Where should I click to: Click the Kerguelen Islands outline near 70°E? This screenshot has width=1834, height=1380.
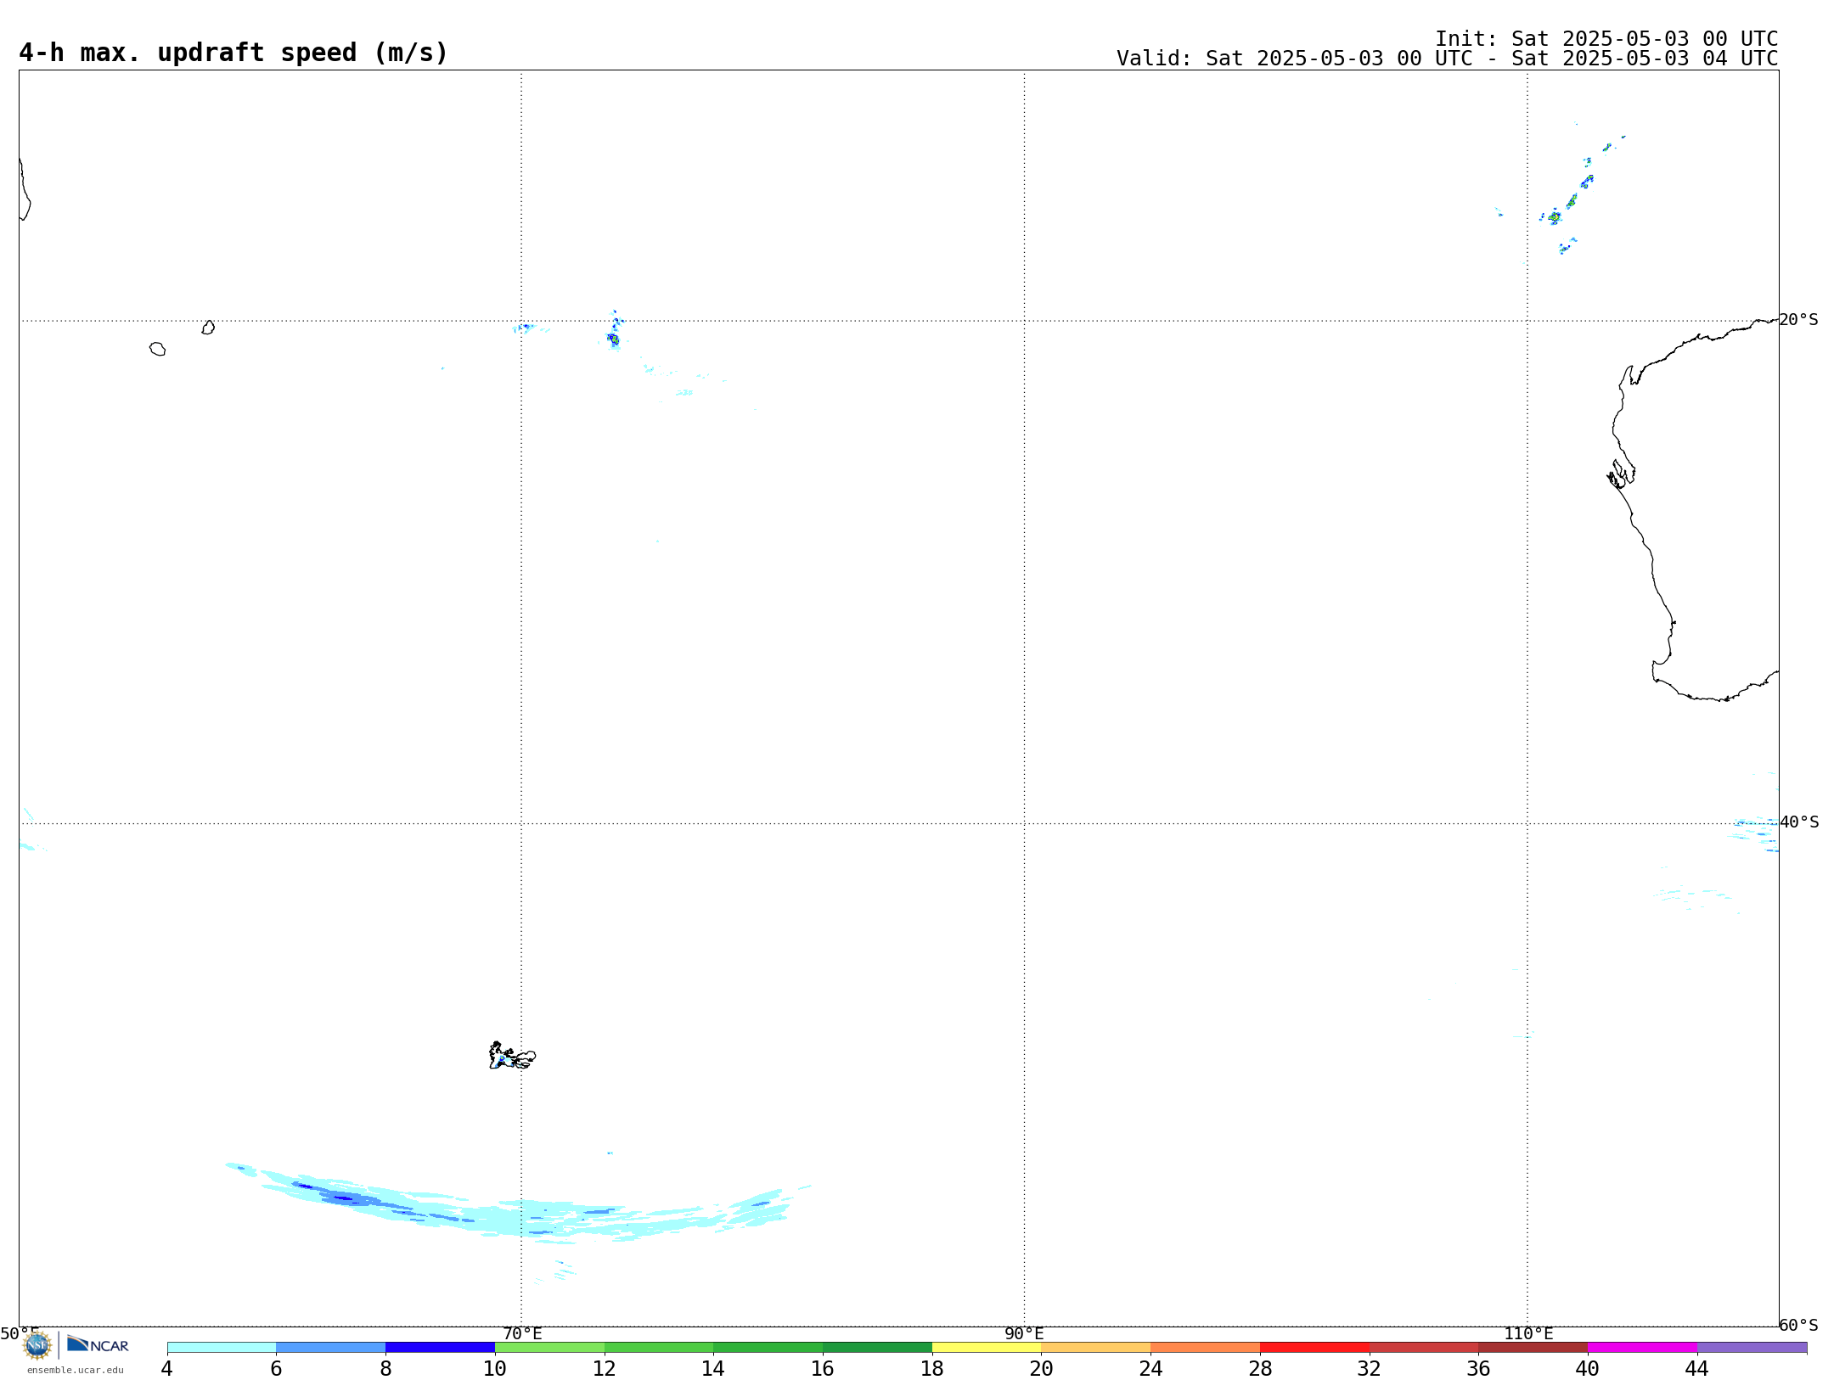(512, 1056)
